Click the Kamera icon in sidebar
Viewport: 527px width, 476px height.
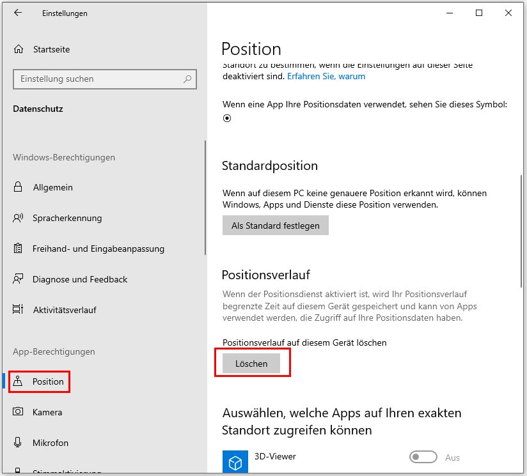[19, 412]
